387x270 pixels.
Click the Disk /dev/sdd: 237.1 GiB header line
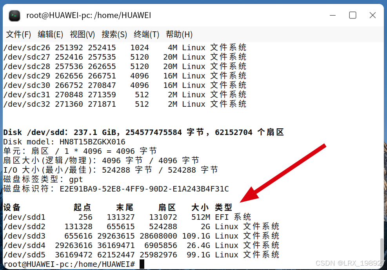pos(144,132)
